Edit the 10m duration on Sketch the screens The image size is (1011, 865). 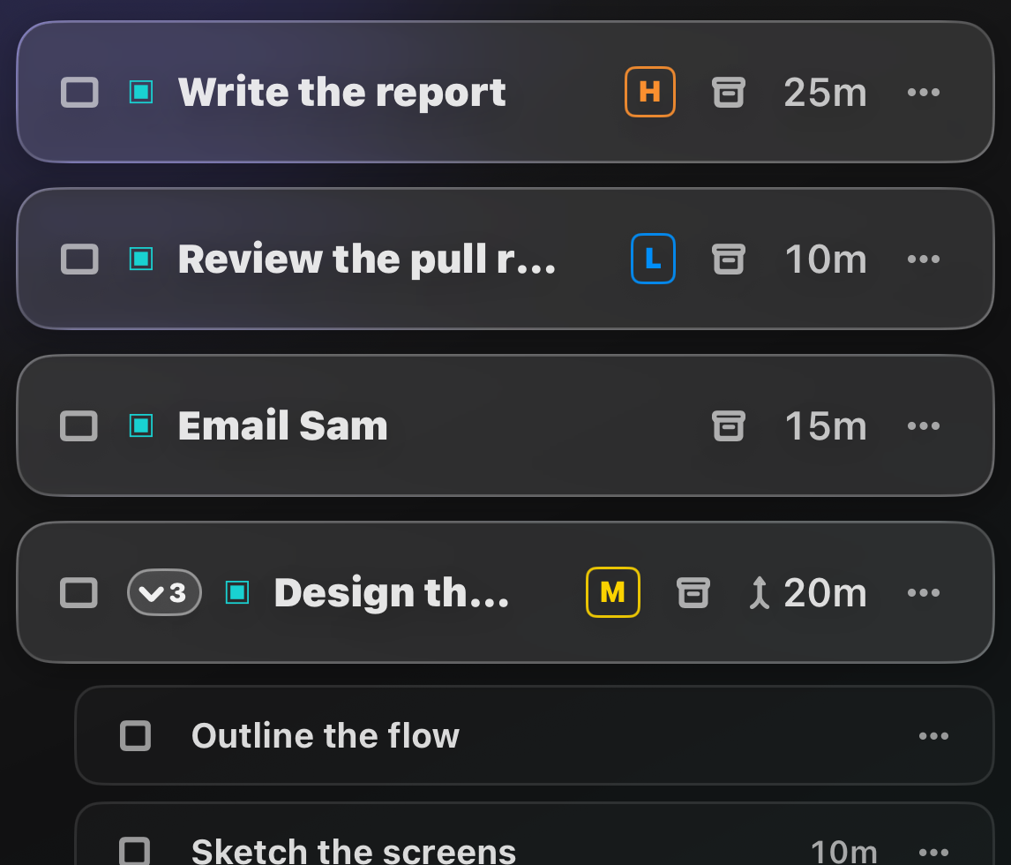(x=844, y=852)
